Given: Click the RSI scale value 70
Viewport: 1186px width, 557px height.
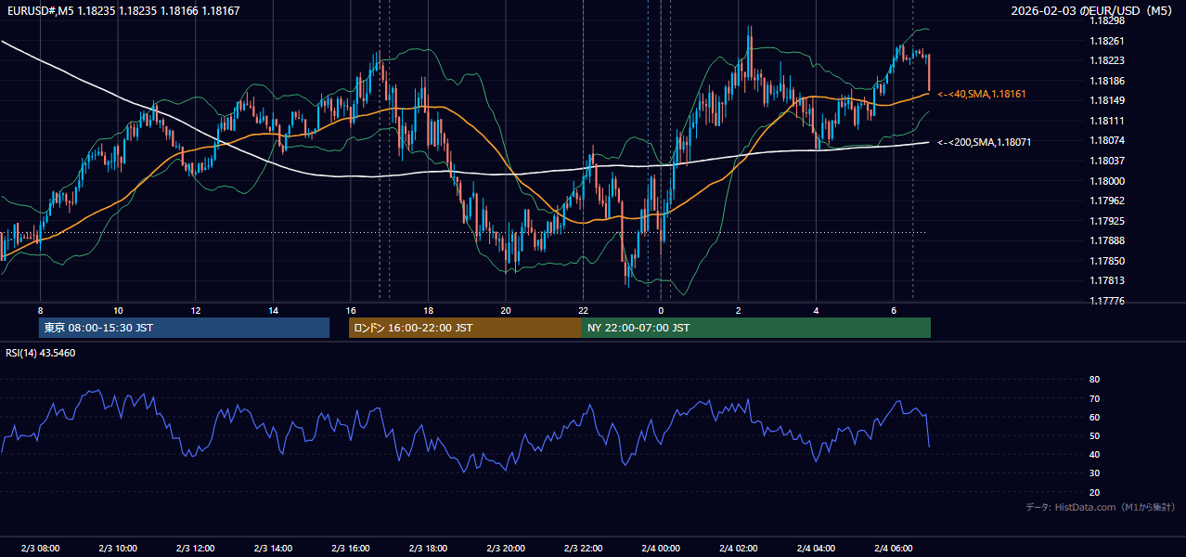Looking at the screenshot, I should pyautogui.click(x=1094, y=398).
